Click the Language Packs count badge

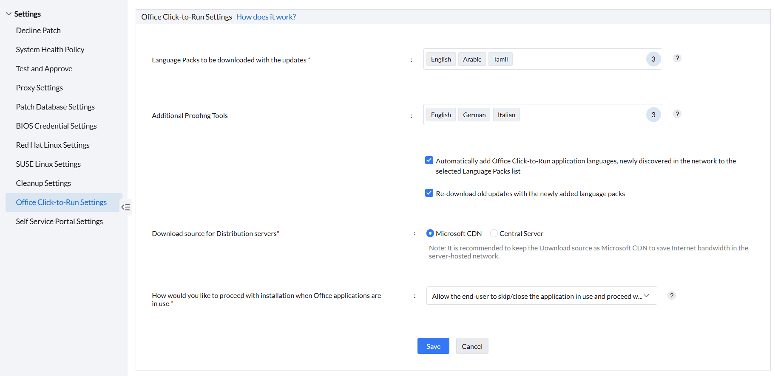point(653,59)
